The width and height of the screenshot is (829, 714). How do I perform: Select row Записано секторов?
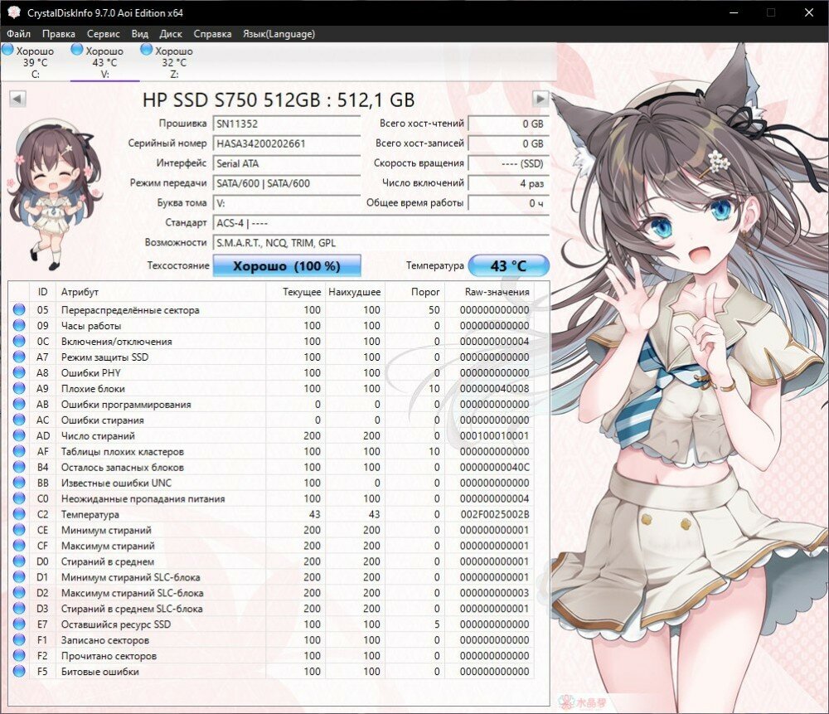[x=271, y=640]
